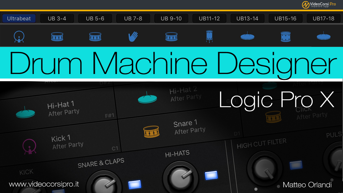Toggle the blue button beside Snare & Claps knob

(x=135, y=184)
